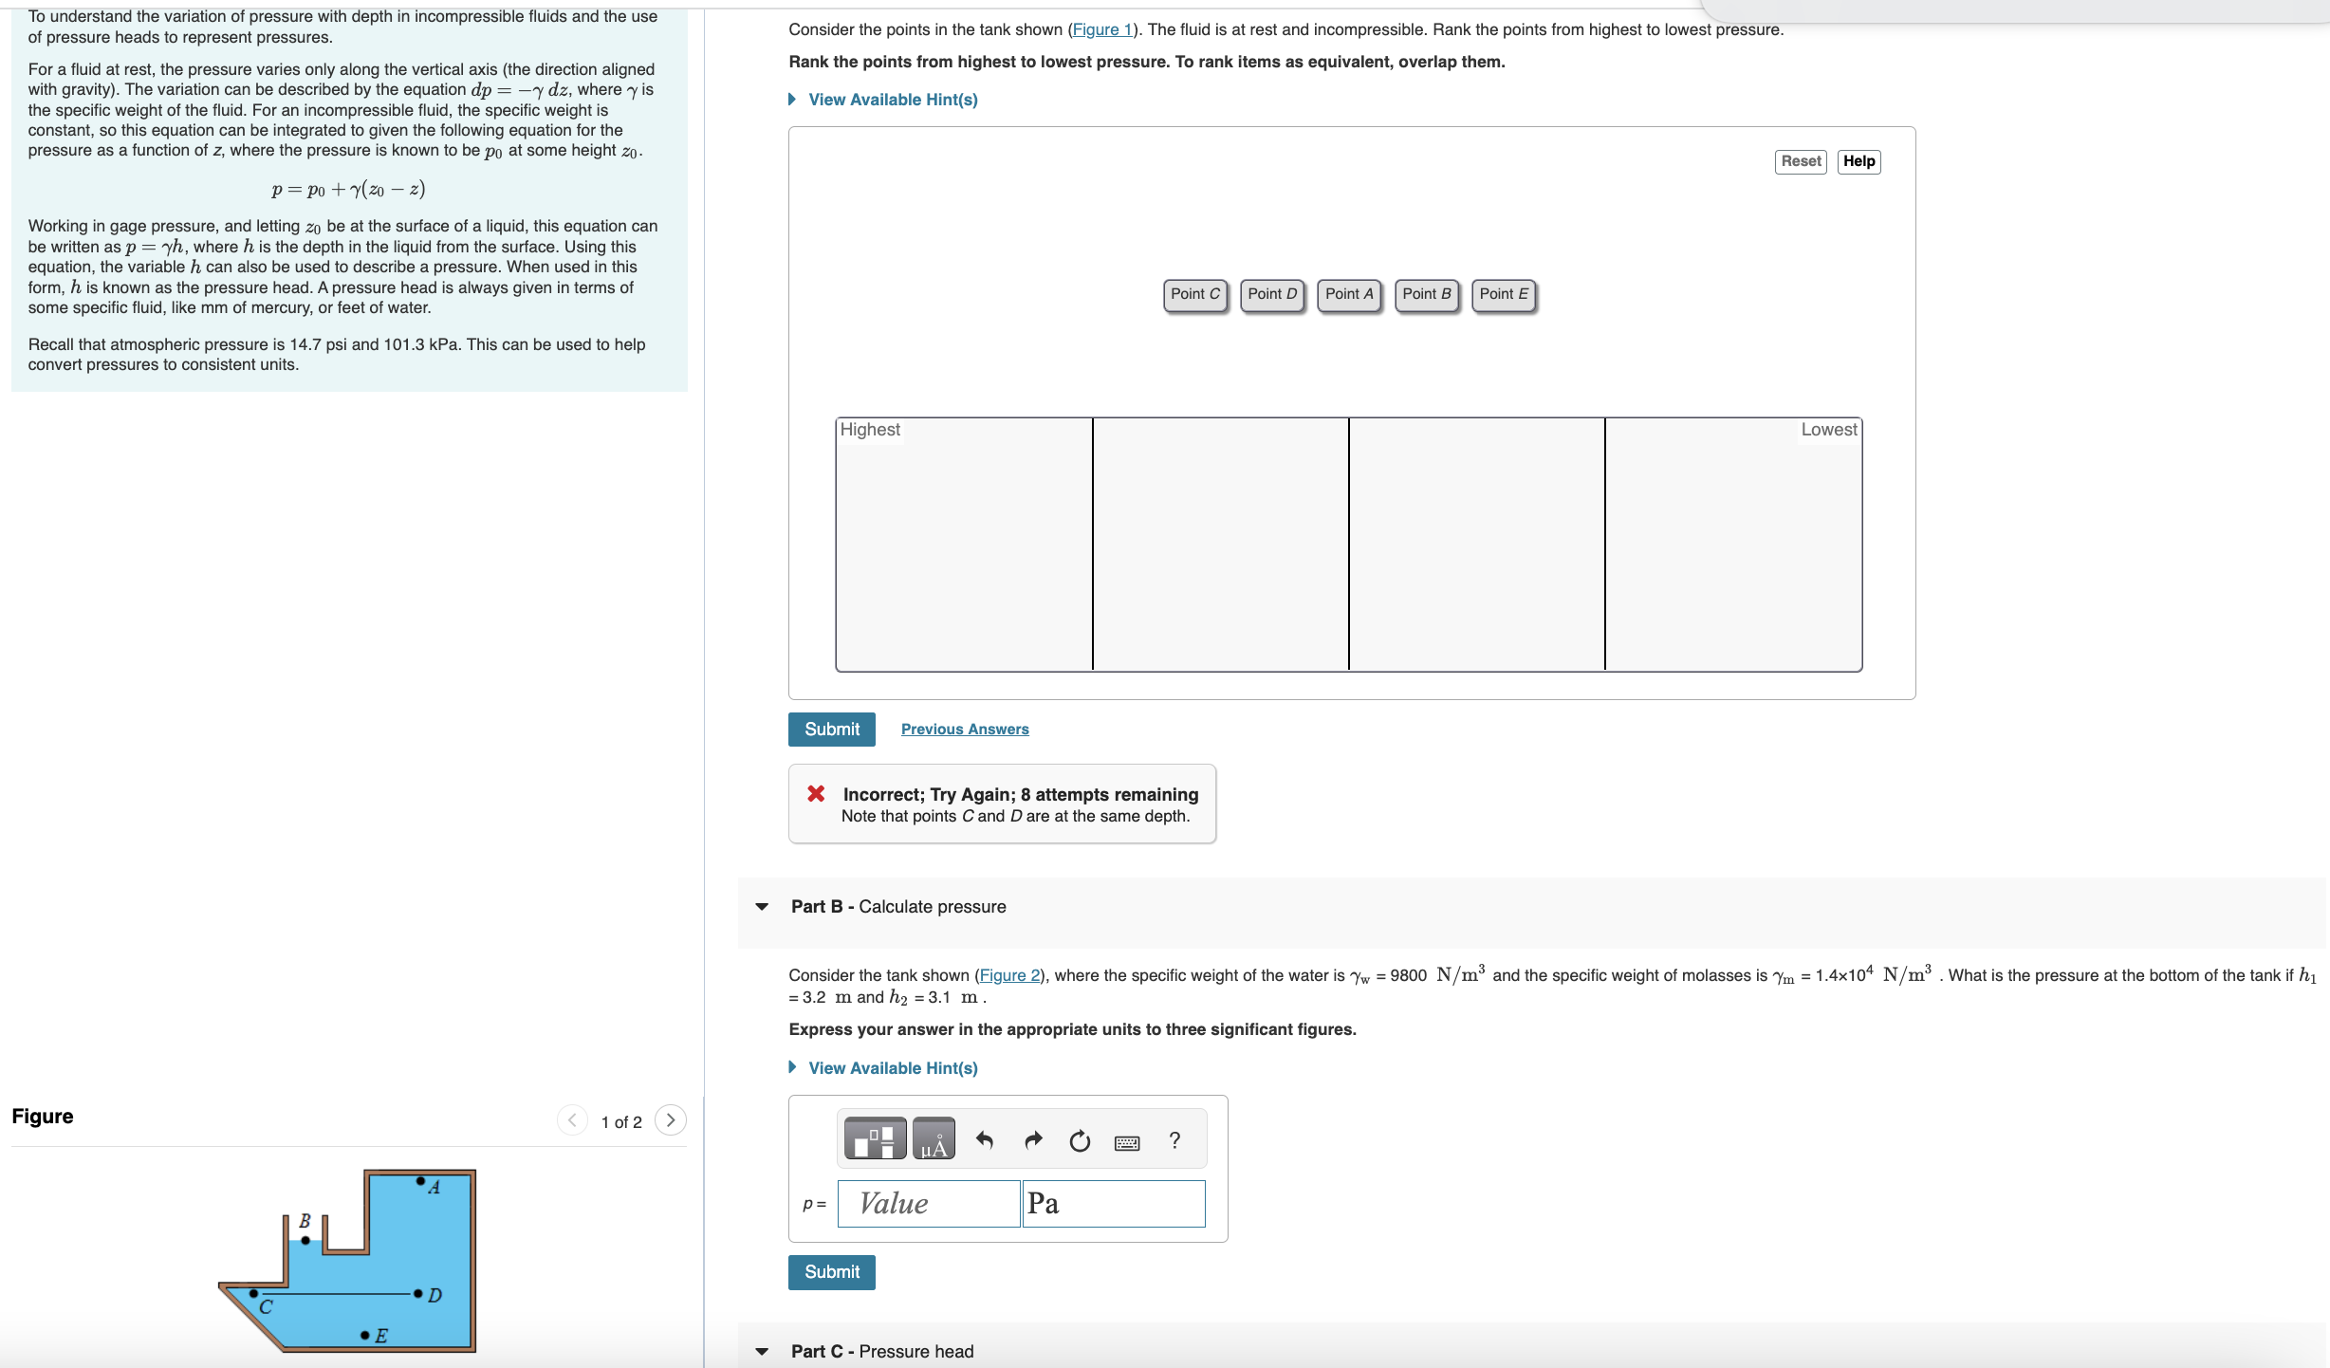Open answer box help question mark
The width and height of the screenshot is (2330, 1368).
tap(1174, 1140)
